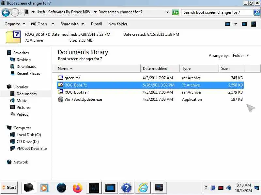Sort by the Type column header
Viewport: 261px width, 195px height.
199,69
